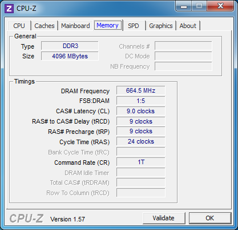Click the maximize button in title bar
The image size is (238, 230).
pyautogui.click(x=199, y=6)
